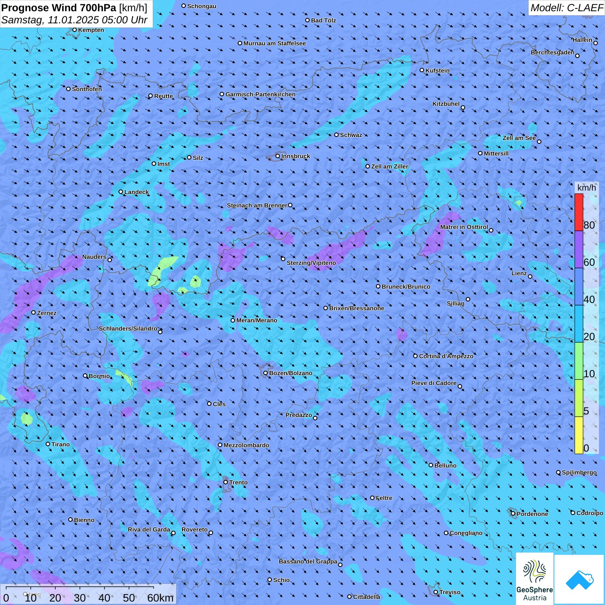
Task: Click the Schlanders/Silandro label
Action: (128, 328)
